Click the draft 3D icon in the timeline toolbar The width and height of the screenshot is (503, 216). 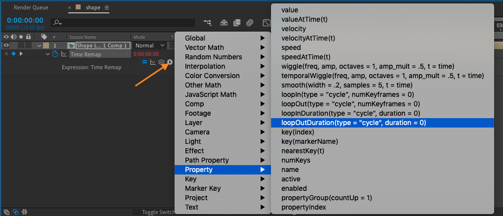tap(224, 23)
